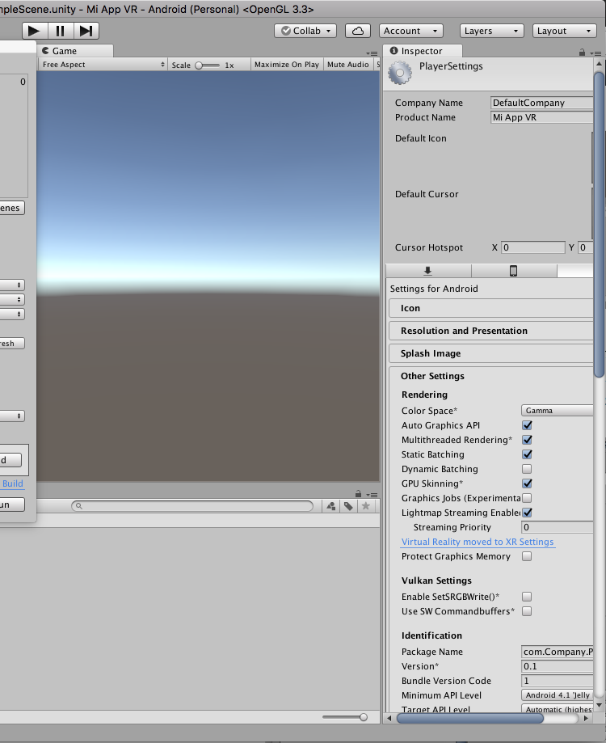Image resolution: width=606 pixels, height=743 pixels.
Task: Open the Free Aspect dropdown
Action: (103, 65)
